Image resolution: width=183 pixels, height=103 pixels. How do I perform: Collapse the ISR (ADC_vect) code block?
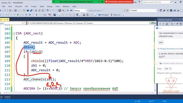coord(14,33)
